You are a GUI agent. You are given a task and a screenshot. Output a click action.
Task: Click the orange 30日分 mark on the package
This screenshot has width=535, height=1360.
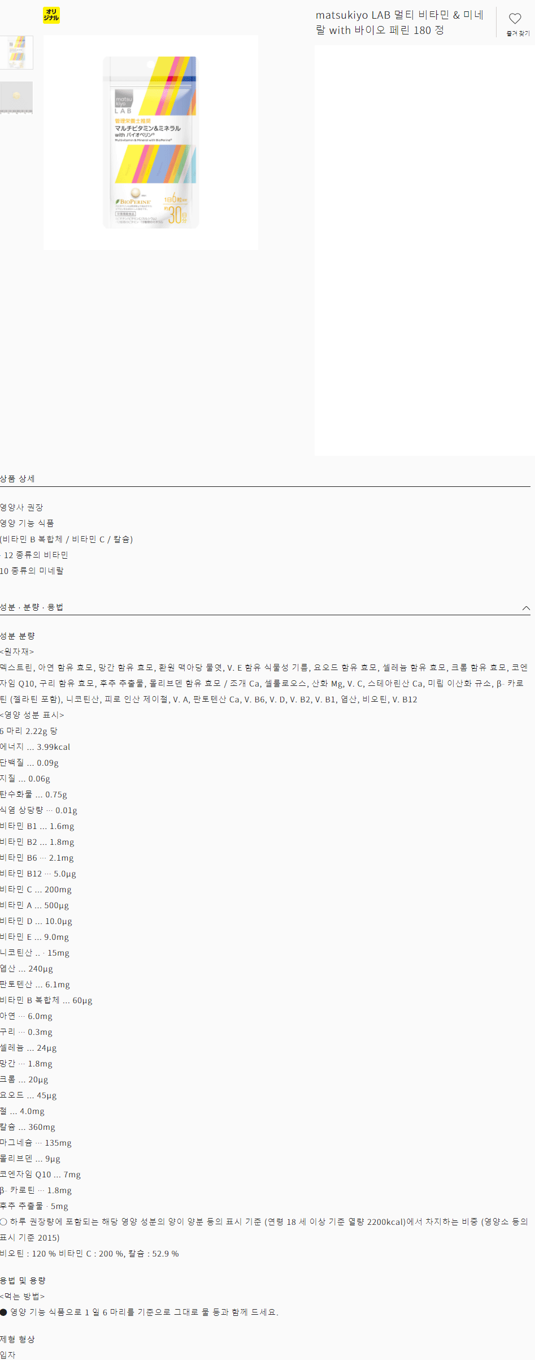point(177,214)
